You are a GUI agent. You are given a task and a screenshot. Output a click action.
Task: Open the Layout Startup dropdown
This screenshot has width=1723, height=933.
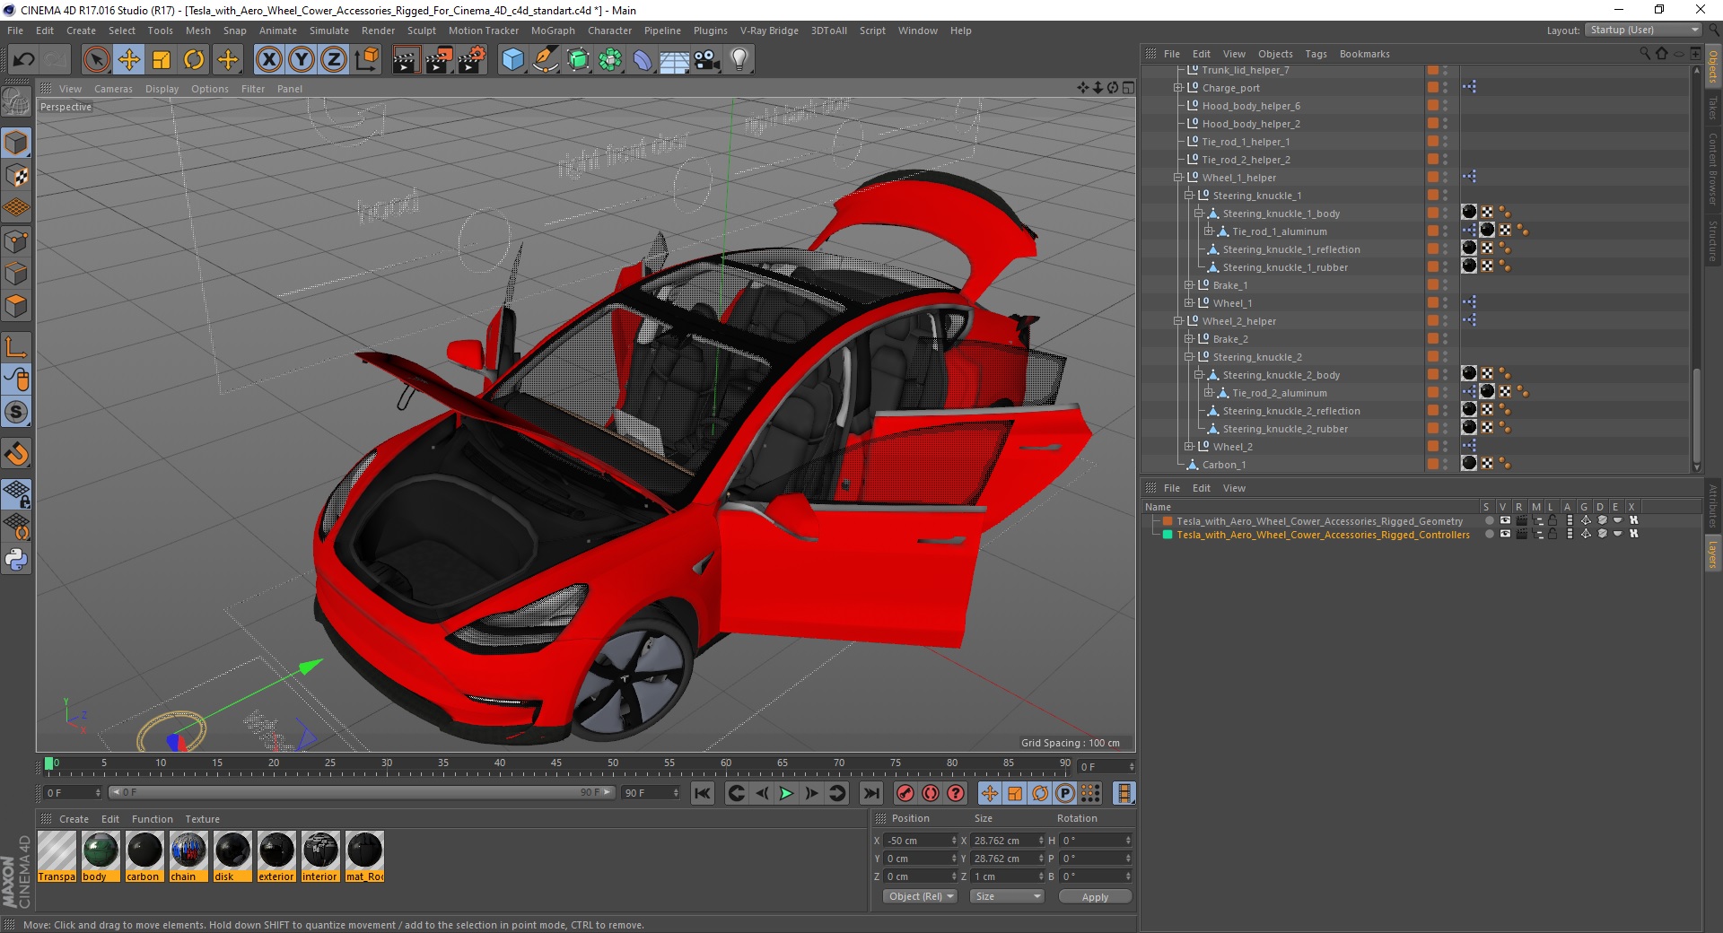click(x=1643, y=30)
